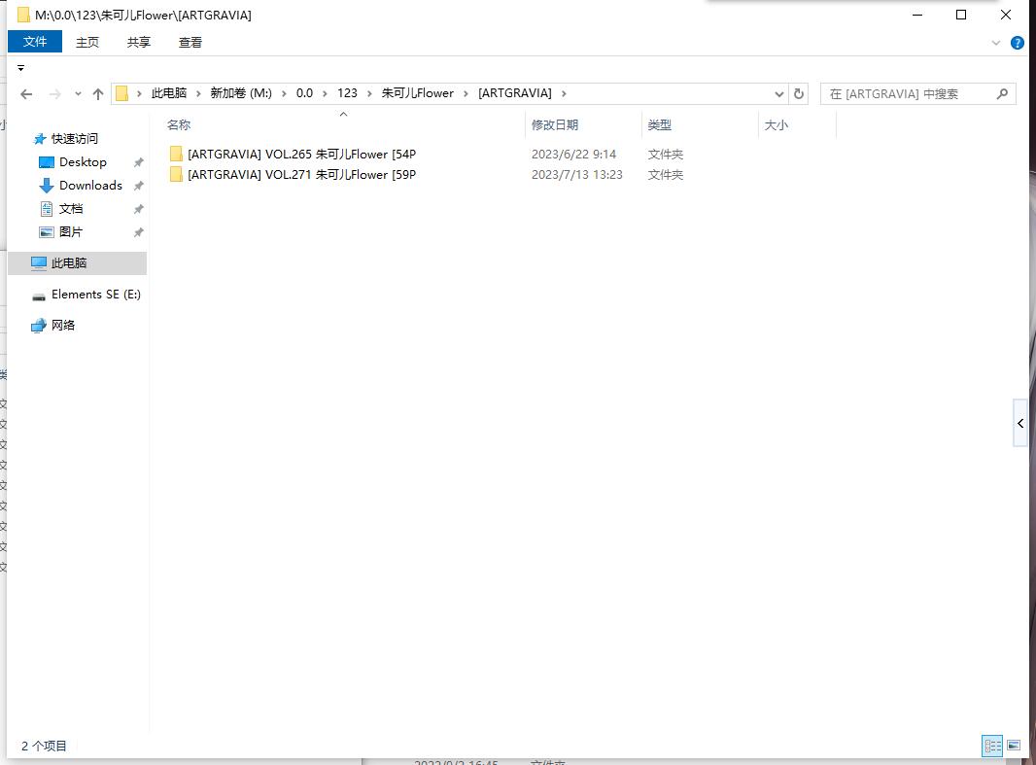This screenshot has height=765, width=1036.
Task: Click the pin icon next to Desktop
Action: (138, 162)
